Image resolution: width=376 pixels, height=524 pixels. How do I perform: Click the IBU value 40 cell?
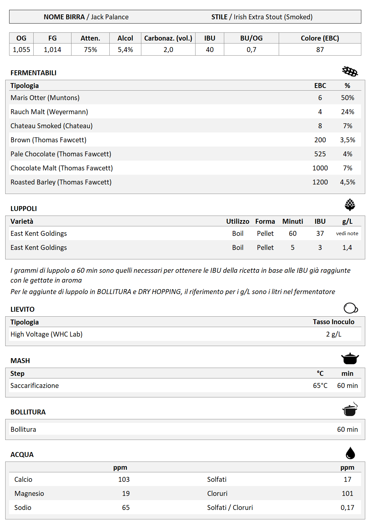(x=210, y=50)
